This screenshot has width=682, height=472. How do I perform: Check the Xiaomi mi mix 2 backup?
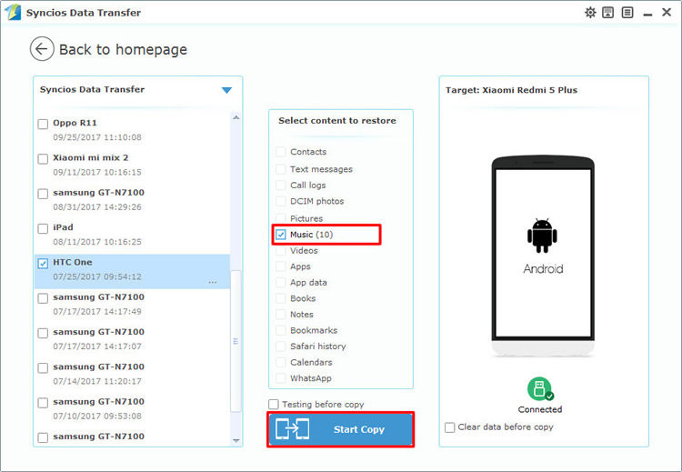click(x=43, y=159)
